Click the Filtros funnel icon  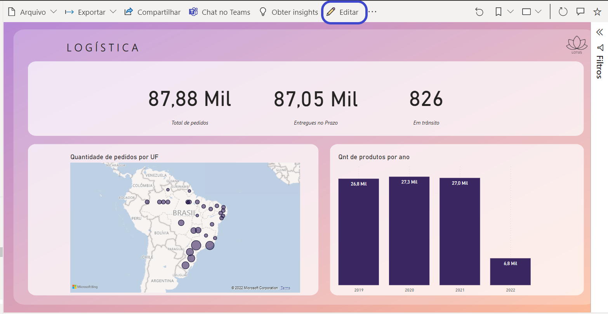point(600,48)
